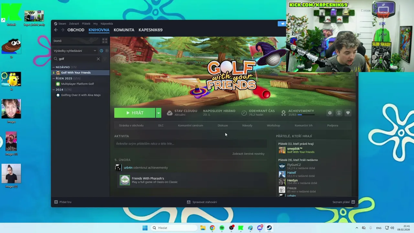Open the DLC link
The height and width of the screenshot is (233, 414).
point(161,126)
